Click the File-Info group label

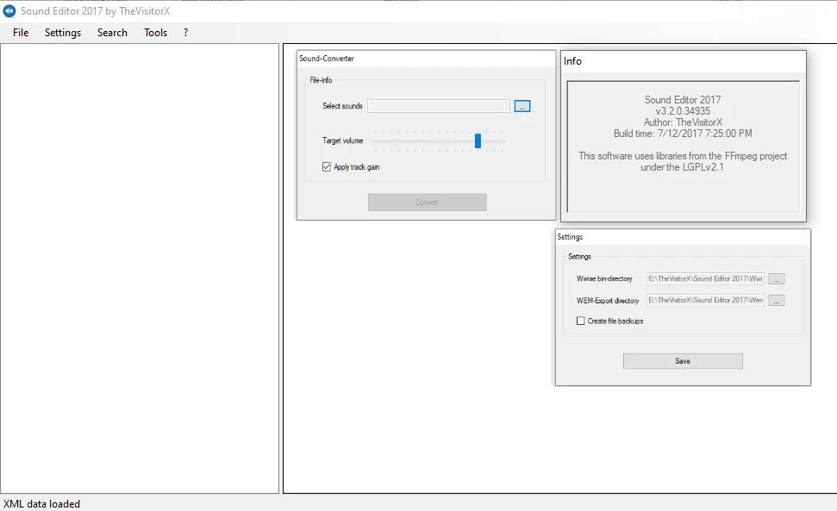[x=321, y=80]
